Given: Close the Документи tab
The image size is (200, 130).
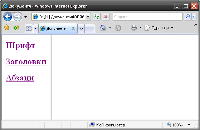Looking at the screenshot, I should tap(73, 28).
